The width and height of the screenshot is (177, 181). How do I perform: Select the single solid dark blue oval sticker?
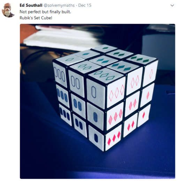[96, 138]
